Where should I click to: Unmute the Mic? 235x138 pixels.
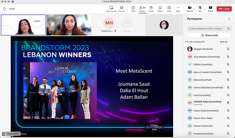click(x=200, y=9)
